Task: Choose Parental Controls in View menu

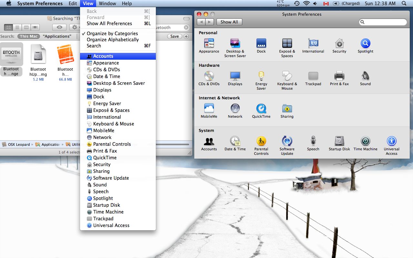Action: tap(112, 144)
